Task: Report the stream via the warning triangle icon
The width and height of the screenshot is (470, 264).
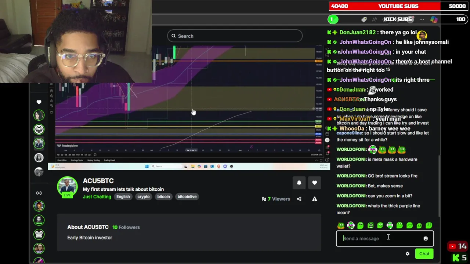Action: pyautogui.click(x=315, y=199)
